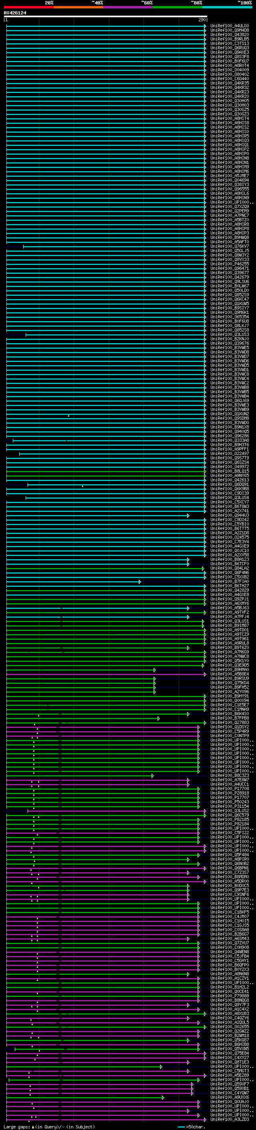
Task: Open hit UniRef100_Q9SDM8
Action: (229, 418)
